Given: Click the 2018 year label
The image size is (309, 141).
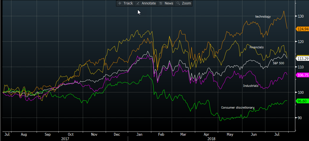Looking at the screenshot, I should [212, 139].
